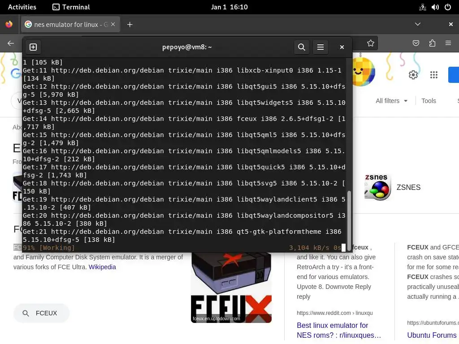Open the clock showing Jan 1 16:10
Screen dimensions: 459x344
[229, 7]
